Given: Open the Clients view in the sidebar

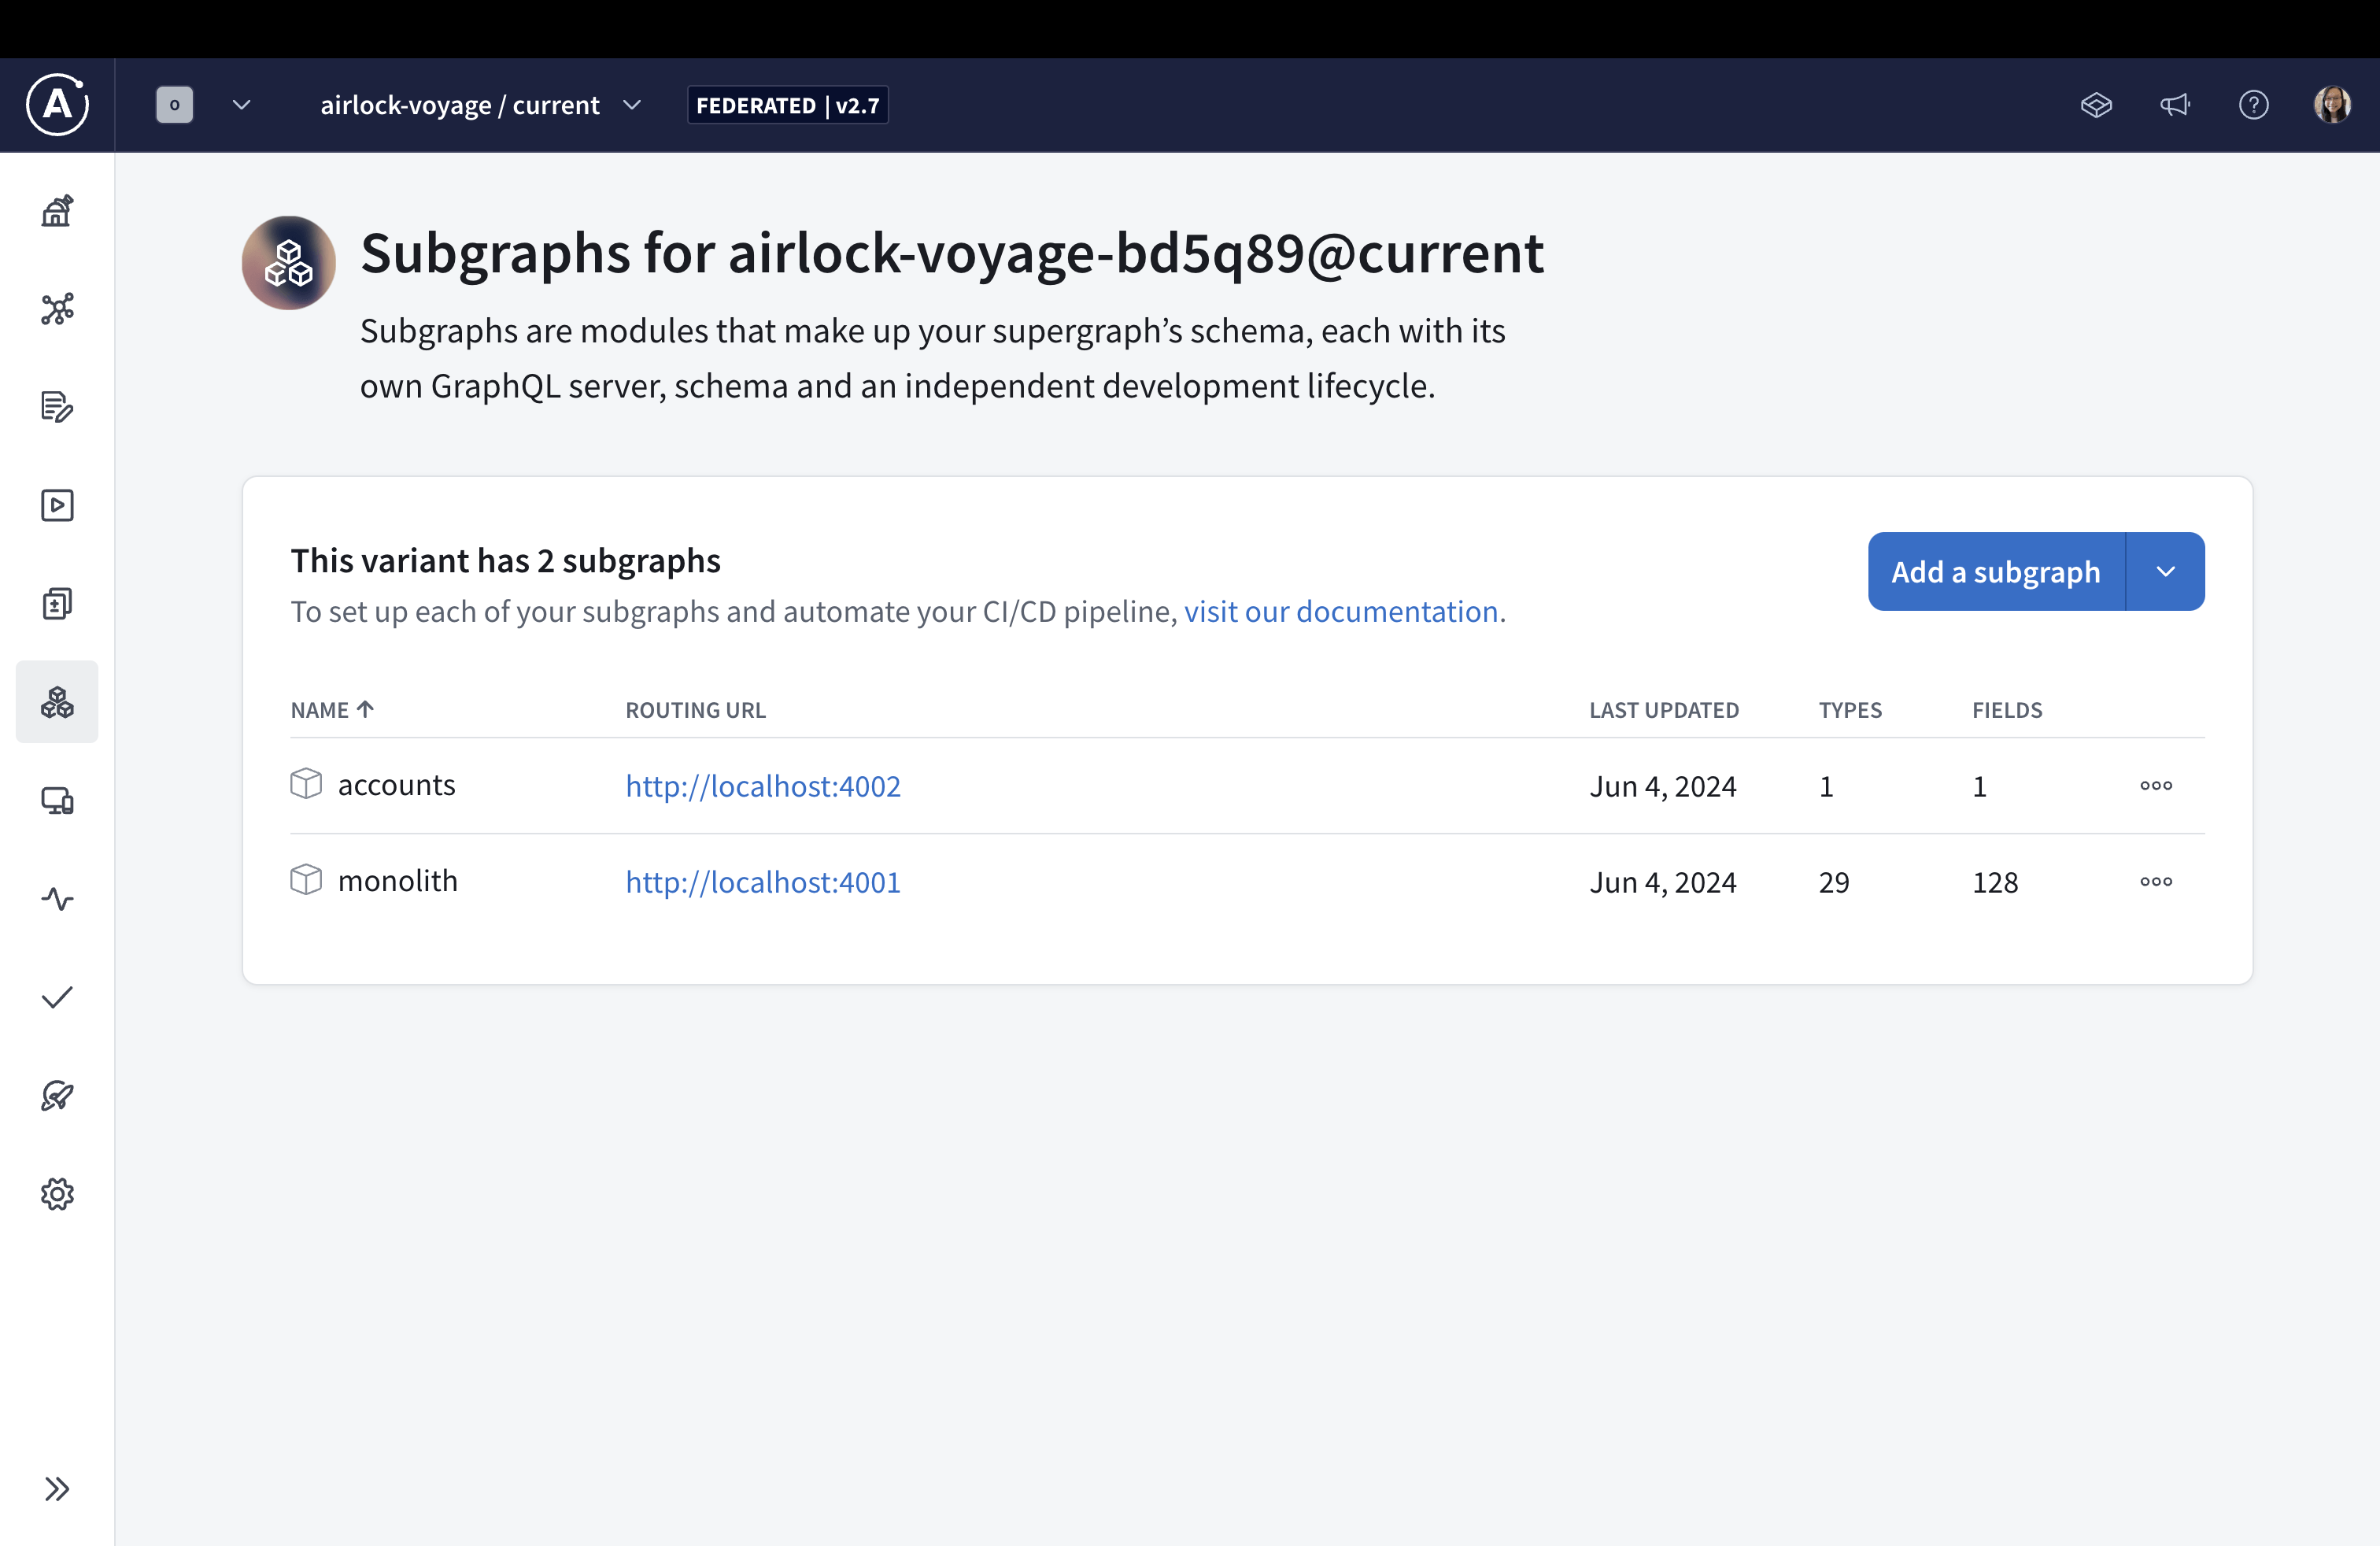Looking at the screenshot, I should (x=57, y=800).
